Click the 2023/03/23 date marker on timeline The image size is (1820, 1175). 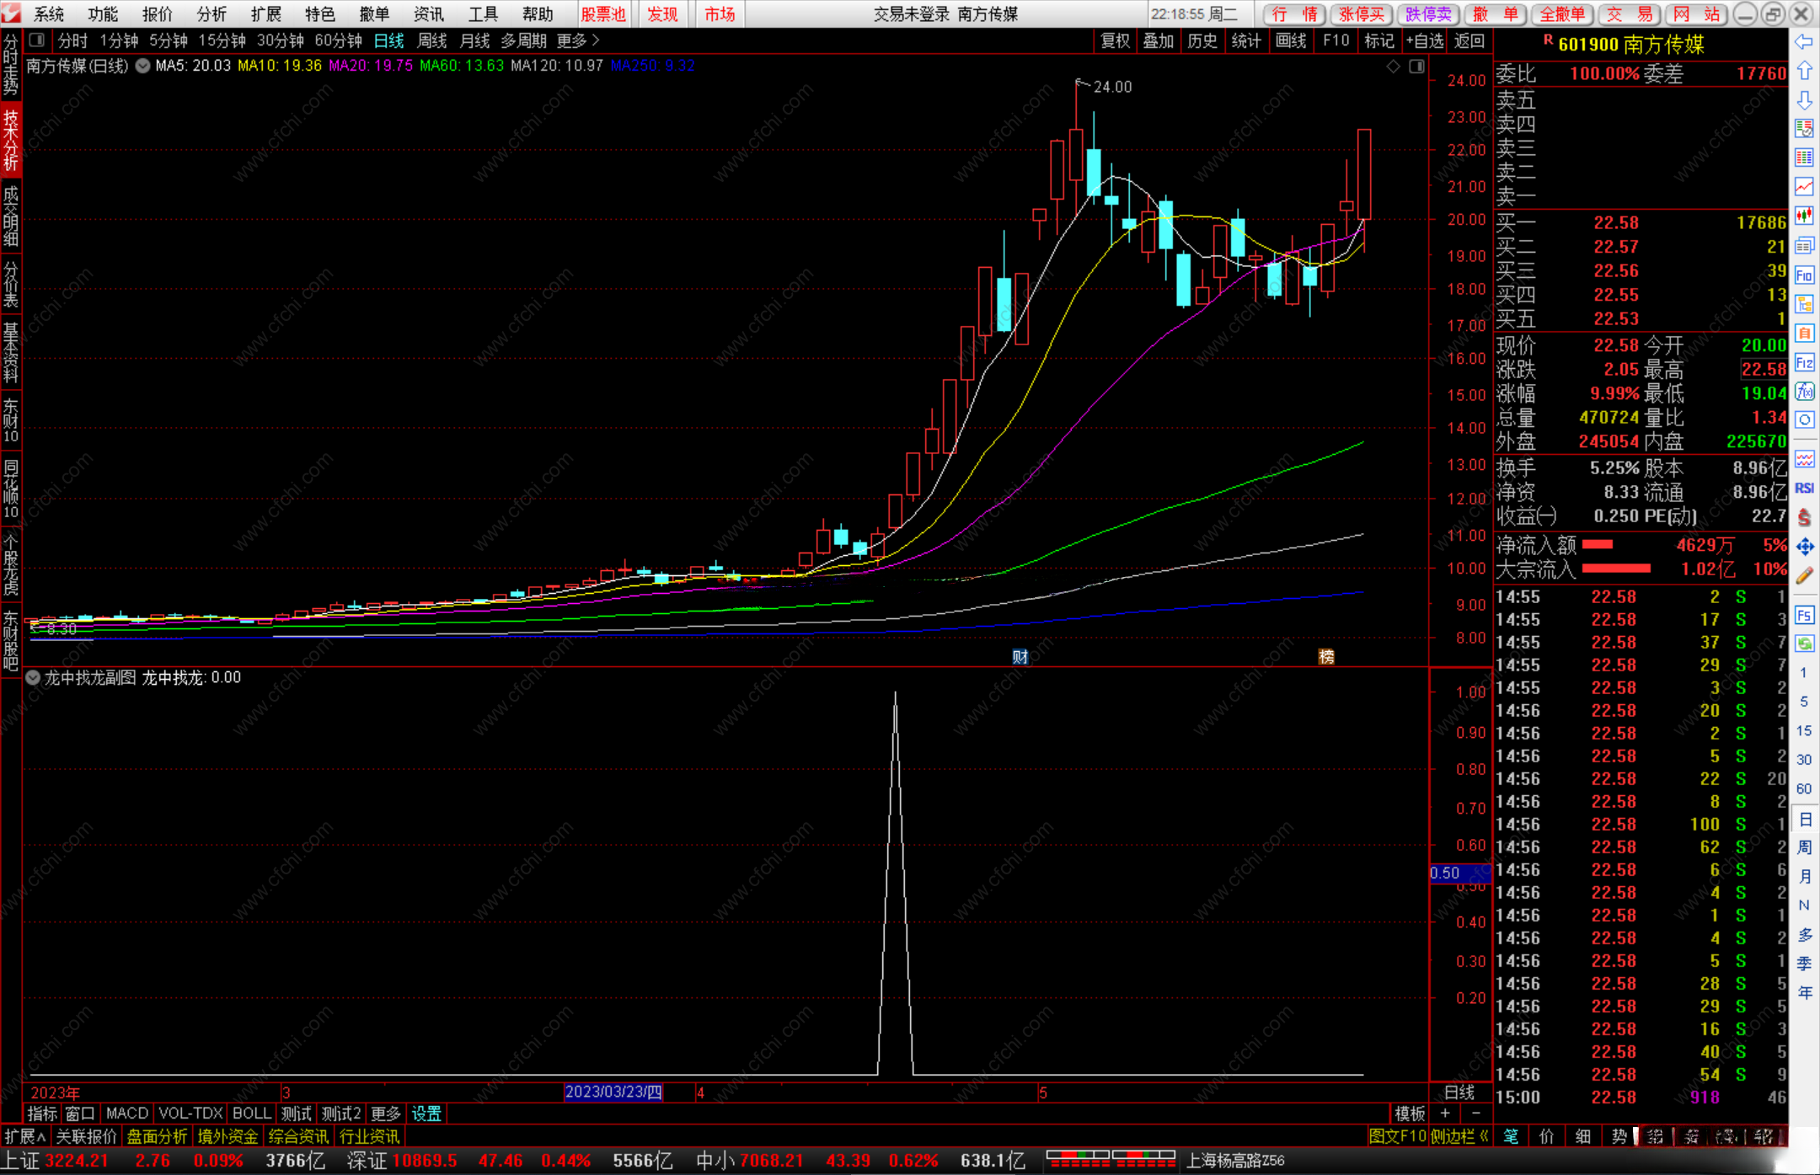pyautogui.click(x=613, y=1092)
